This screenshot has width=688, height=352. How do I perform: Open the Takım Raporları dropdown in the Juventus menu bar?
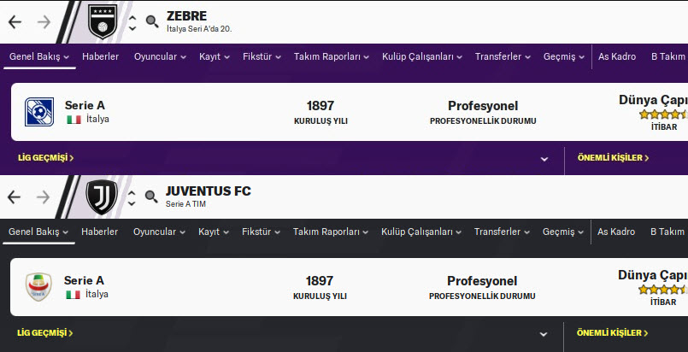coord(331,232)
